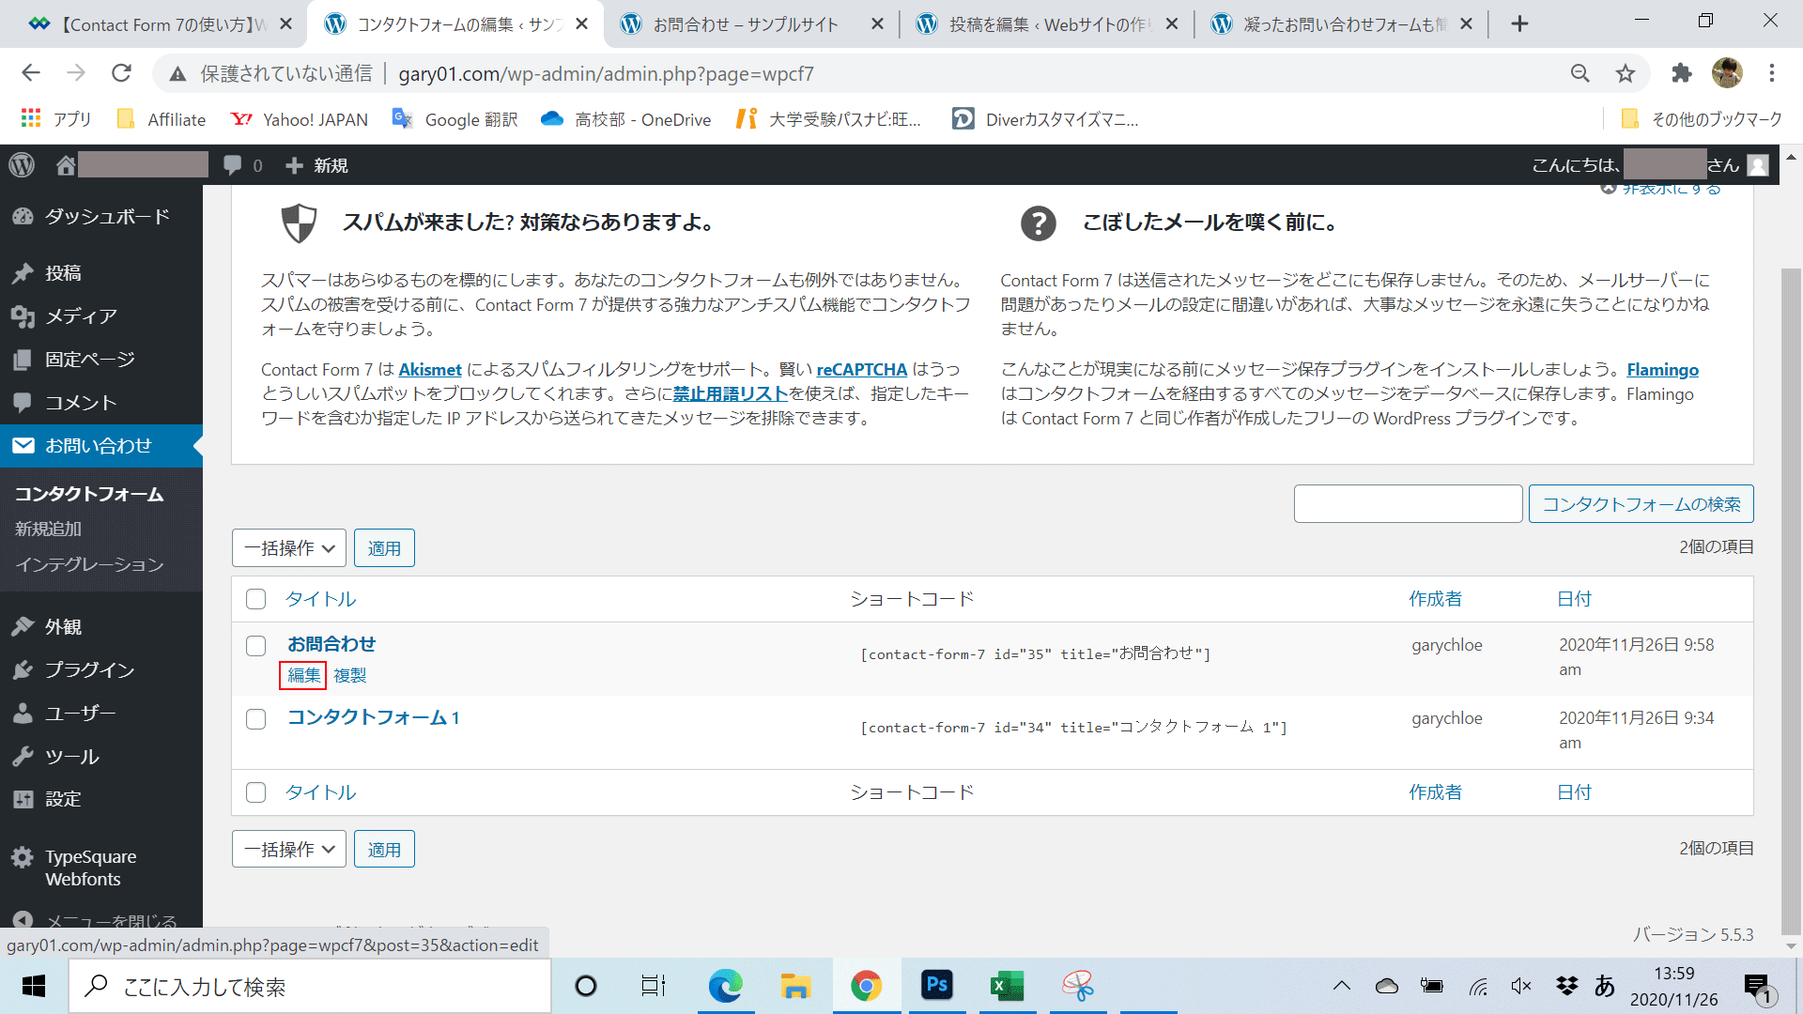
Task: Click the Chrome extensions puzzle icon
Action: click(1681, 73)
